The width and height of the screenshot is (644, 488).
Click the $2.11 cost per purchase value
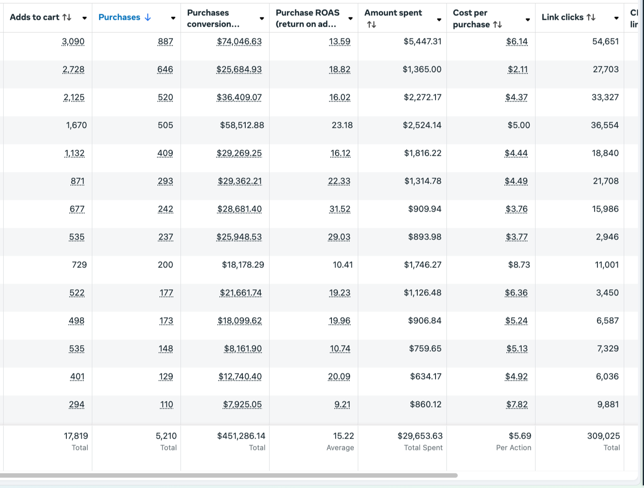(x=518, y=70)
